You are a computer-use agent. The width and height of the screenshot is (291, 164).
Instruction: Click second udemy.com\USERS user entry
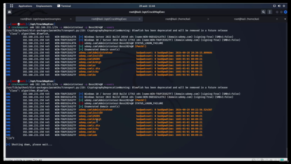point(89,116)
